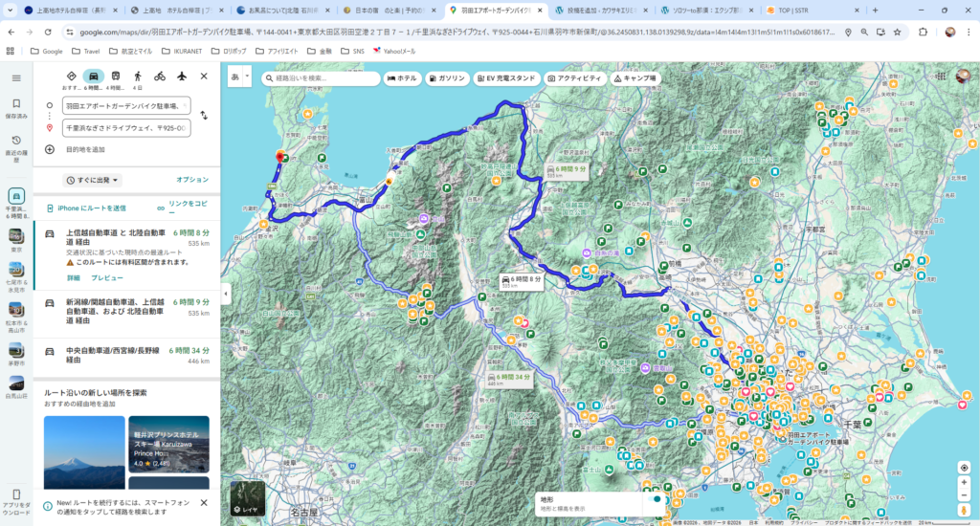
Task: Toggle the terrain (地形) switch off
Action: pos(655,498)
